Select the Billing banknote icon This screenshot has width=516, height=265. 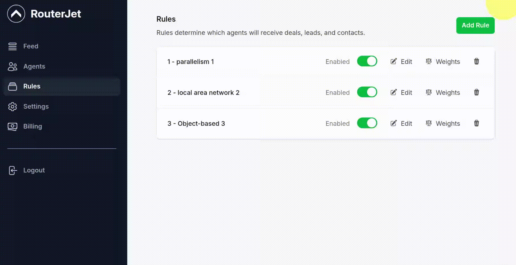click(12, 126)
